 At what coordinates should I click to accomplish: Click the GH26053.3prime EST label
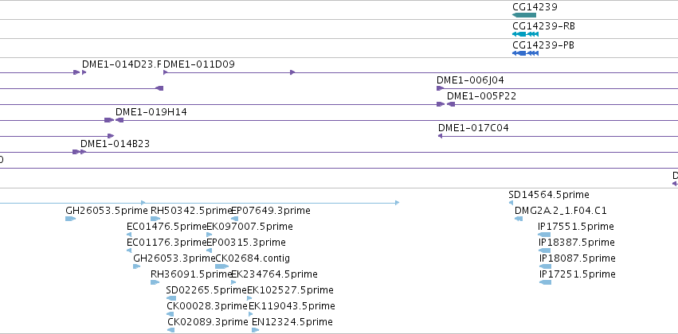click(174, 258)
